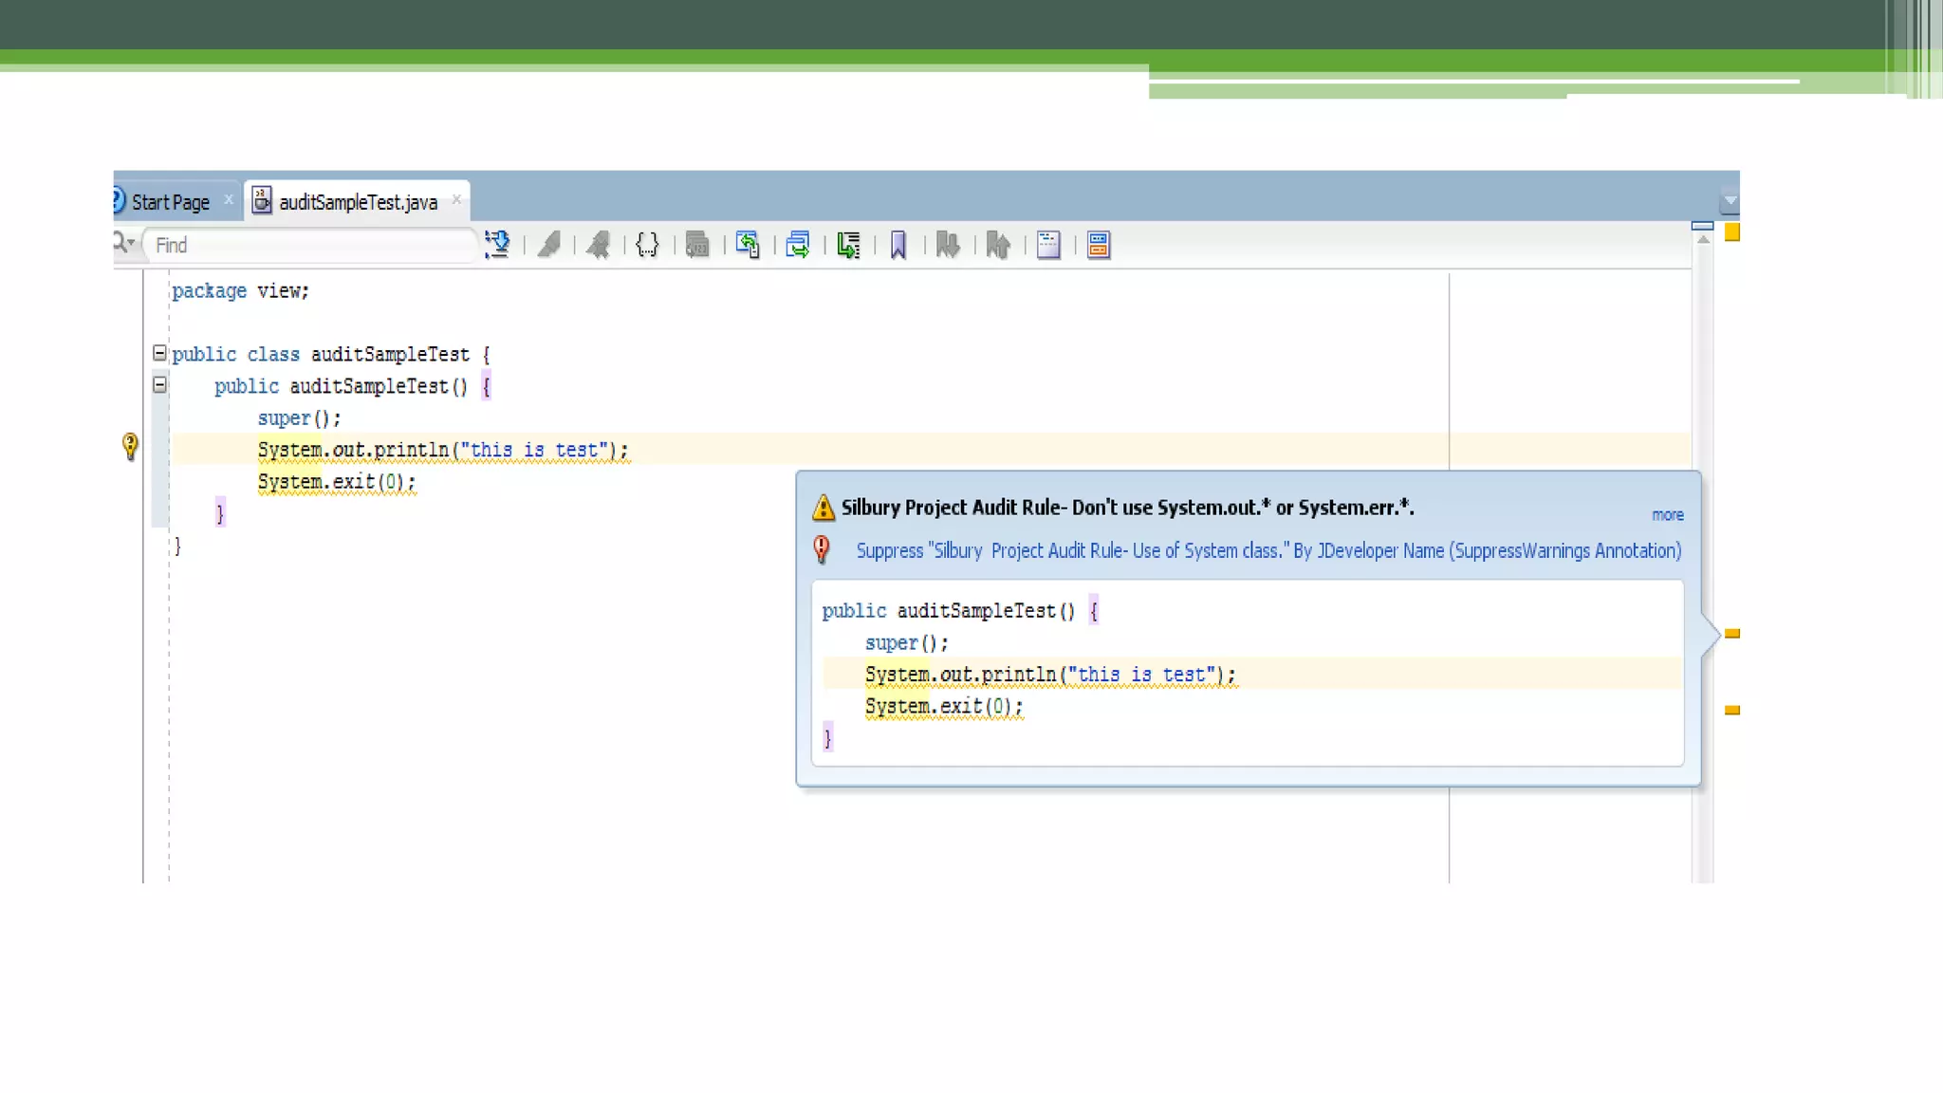
Task: Close the auditSampleTest.java tab
Action: tap(456, 199)
